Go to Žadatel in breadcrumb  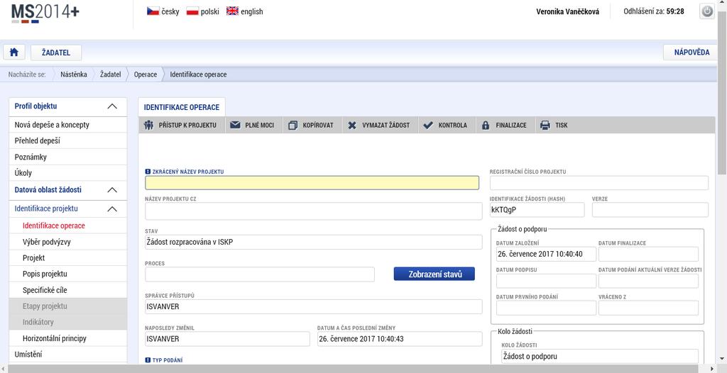[x=110, y=74]
